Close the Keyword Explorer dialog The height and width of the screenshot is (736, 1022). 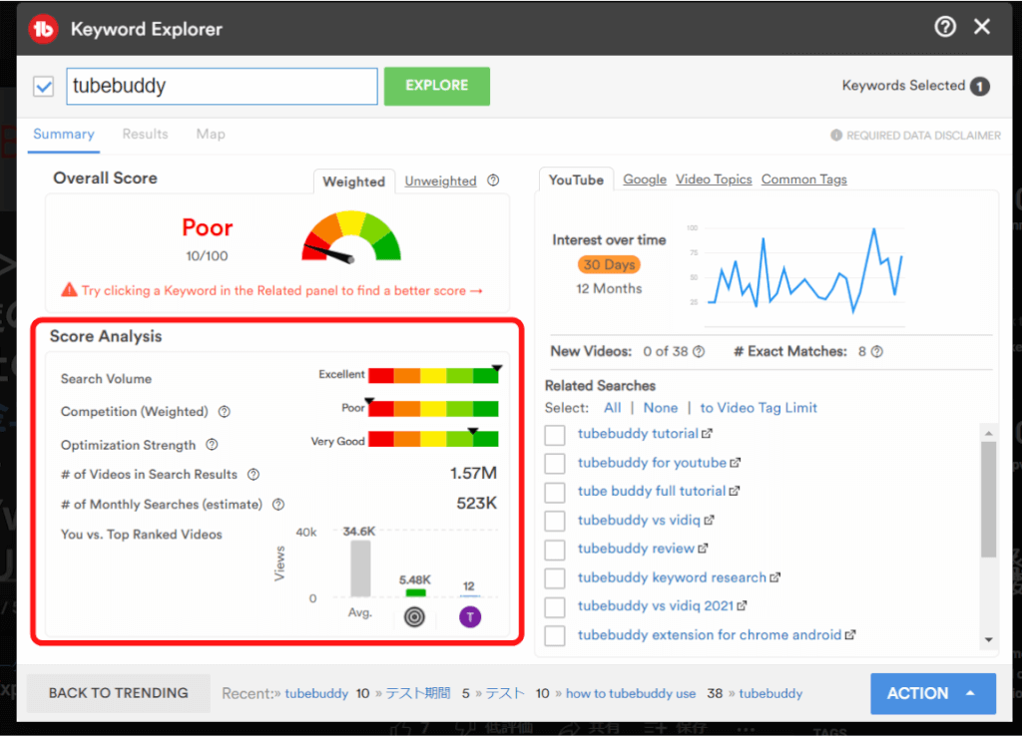982,27
